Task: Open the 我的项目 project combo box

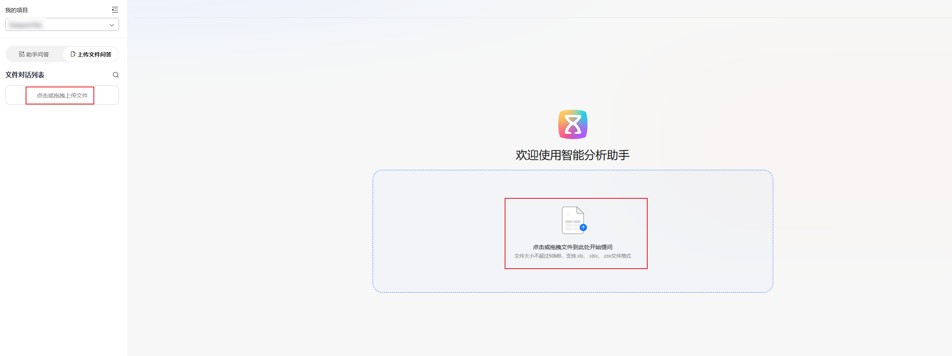Action: click(62, 24)
